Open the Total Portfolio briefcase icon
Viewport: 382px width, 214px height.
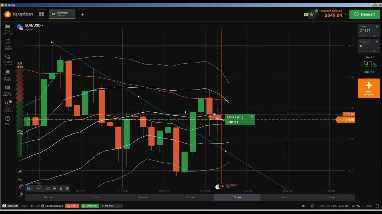[x=8, y=26]
